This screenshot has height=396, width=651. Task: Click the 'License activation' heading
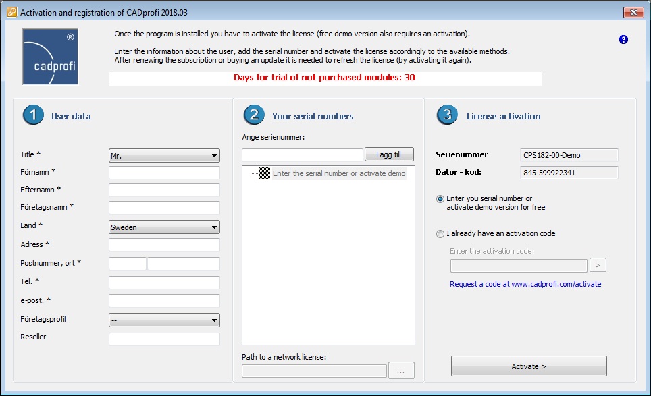pyautogui.click(x=504, y=117)
